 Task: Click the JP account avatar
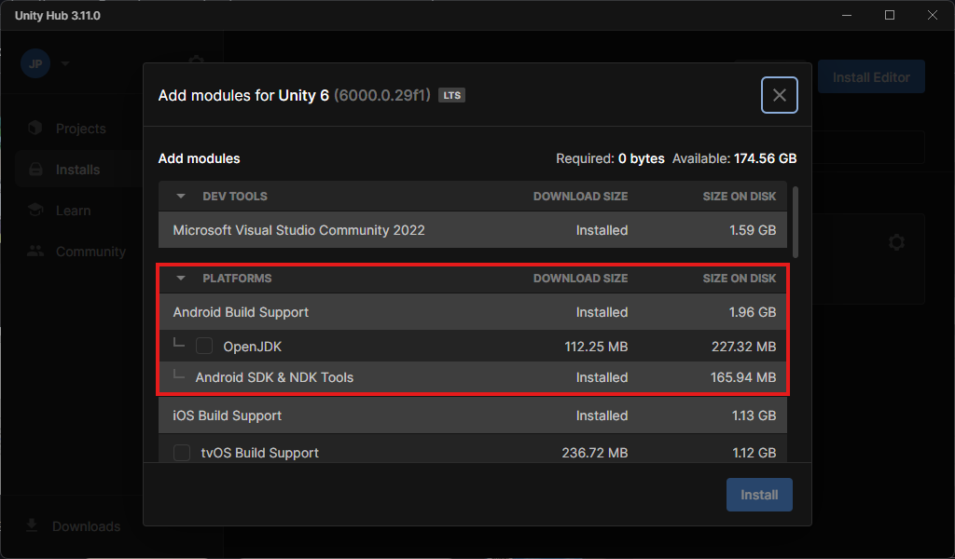tap(35, 63)
